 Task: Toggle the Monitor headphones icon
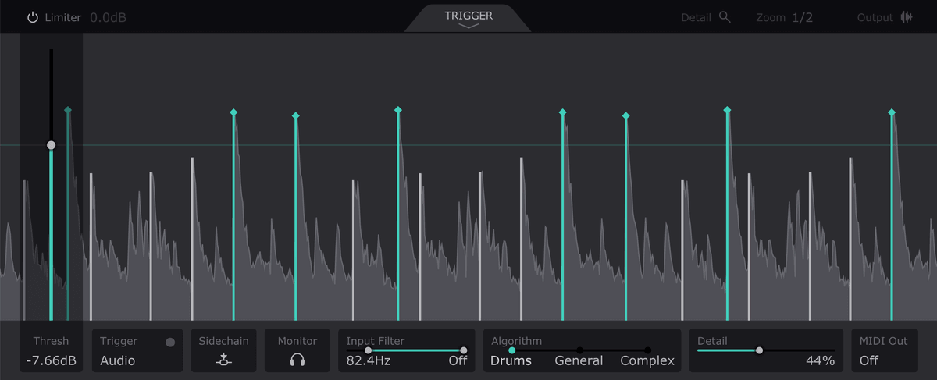pos(297,360)
